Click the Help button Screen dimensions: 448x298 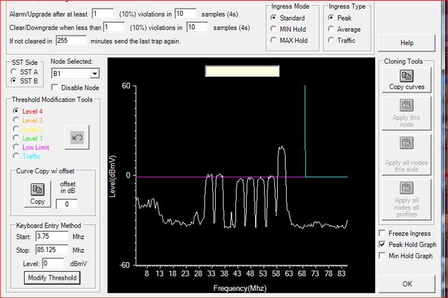[406, 43]
